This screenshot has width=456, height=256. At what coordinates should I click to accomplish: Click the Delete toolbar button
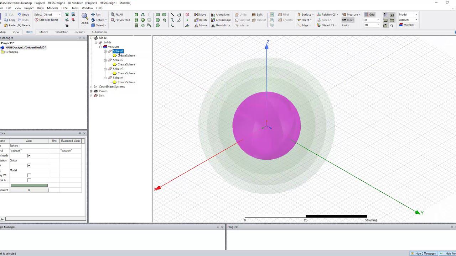(x=24, y=25)
